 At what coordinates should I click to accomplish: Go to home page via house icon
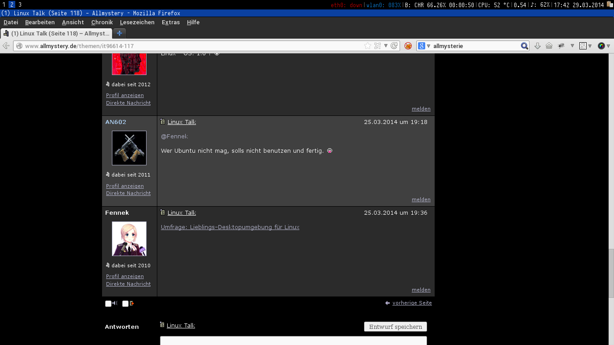[x=549, y=46]
